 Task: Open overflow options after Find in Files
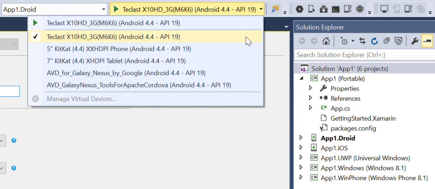pos(285,12)
